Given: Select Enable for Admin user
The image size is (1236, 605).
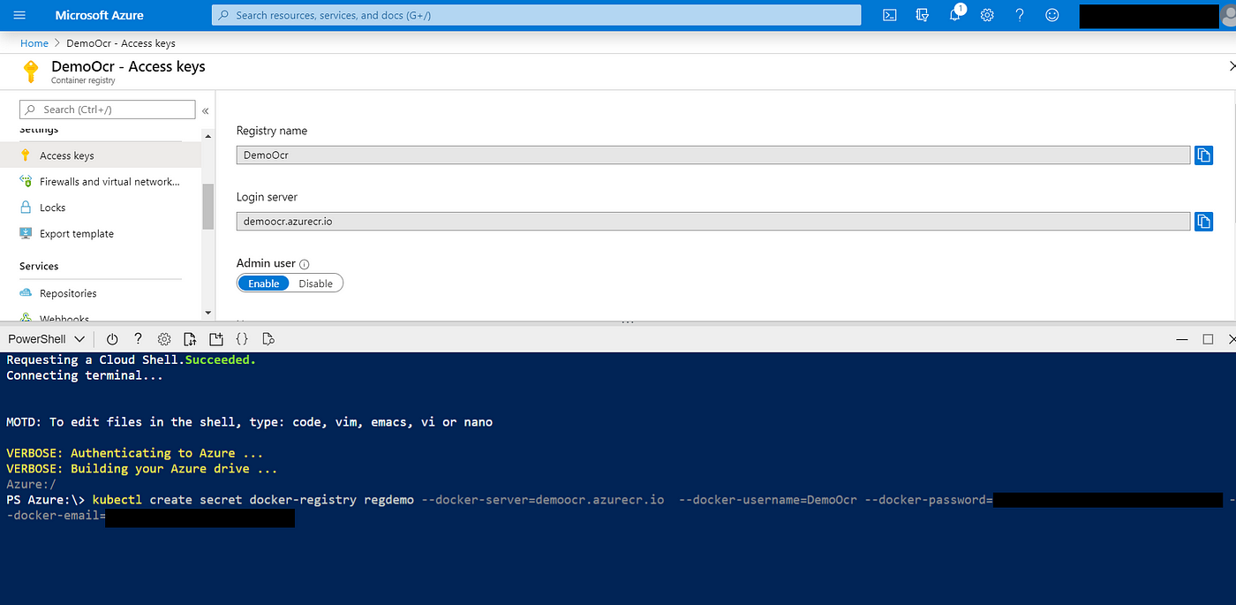Looking at the screenshot, I should 264,284.
